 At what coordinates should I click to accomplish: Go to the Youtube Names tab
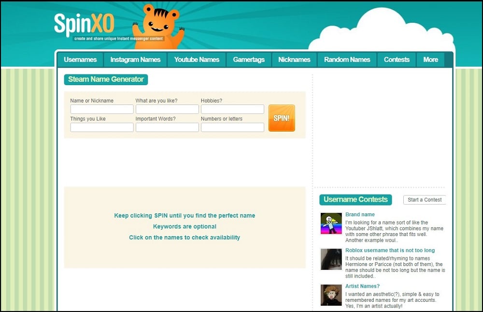coord(197,59)
